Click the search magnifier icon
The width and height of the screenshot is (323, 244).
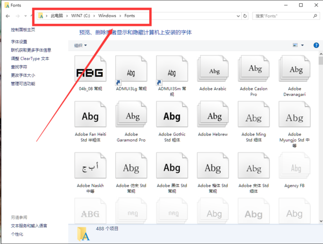[315, 16]
